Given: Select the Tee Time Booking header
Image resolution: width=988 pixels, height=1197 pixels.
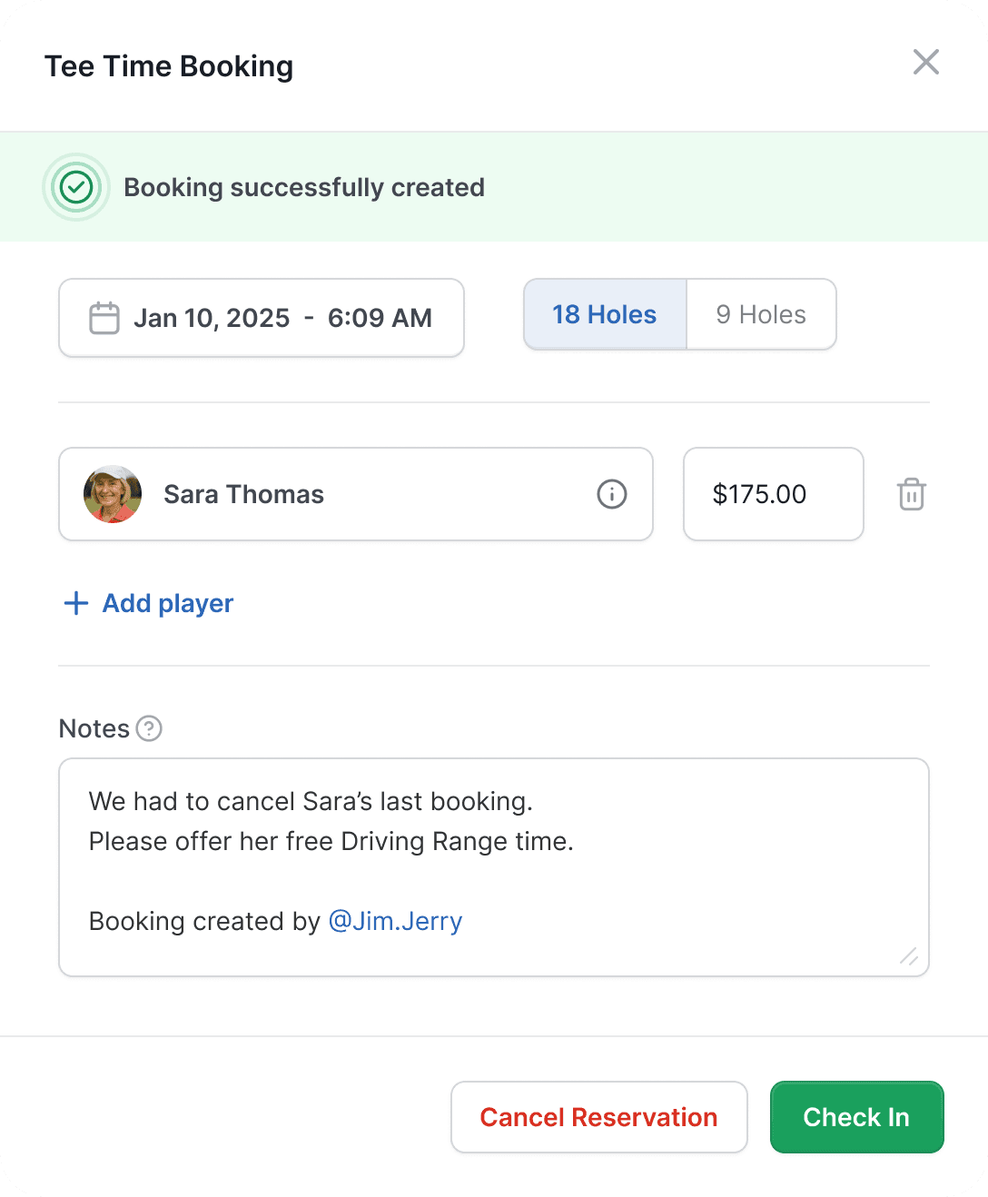Looking at the screenshot, I should point(169,65).
